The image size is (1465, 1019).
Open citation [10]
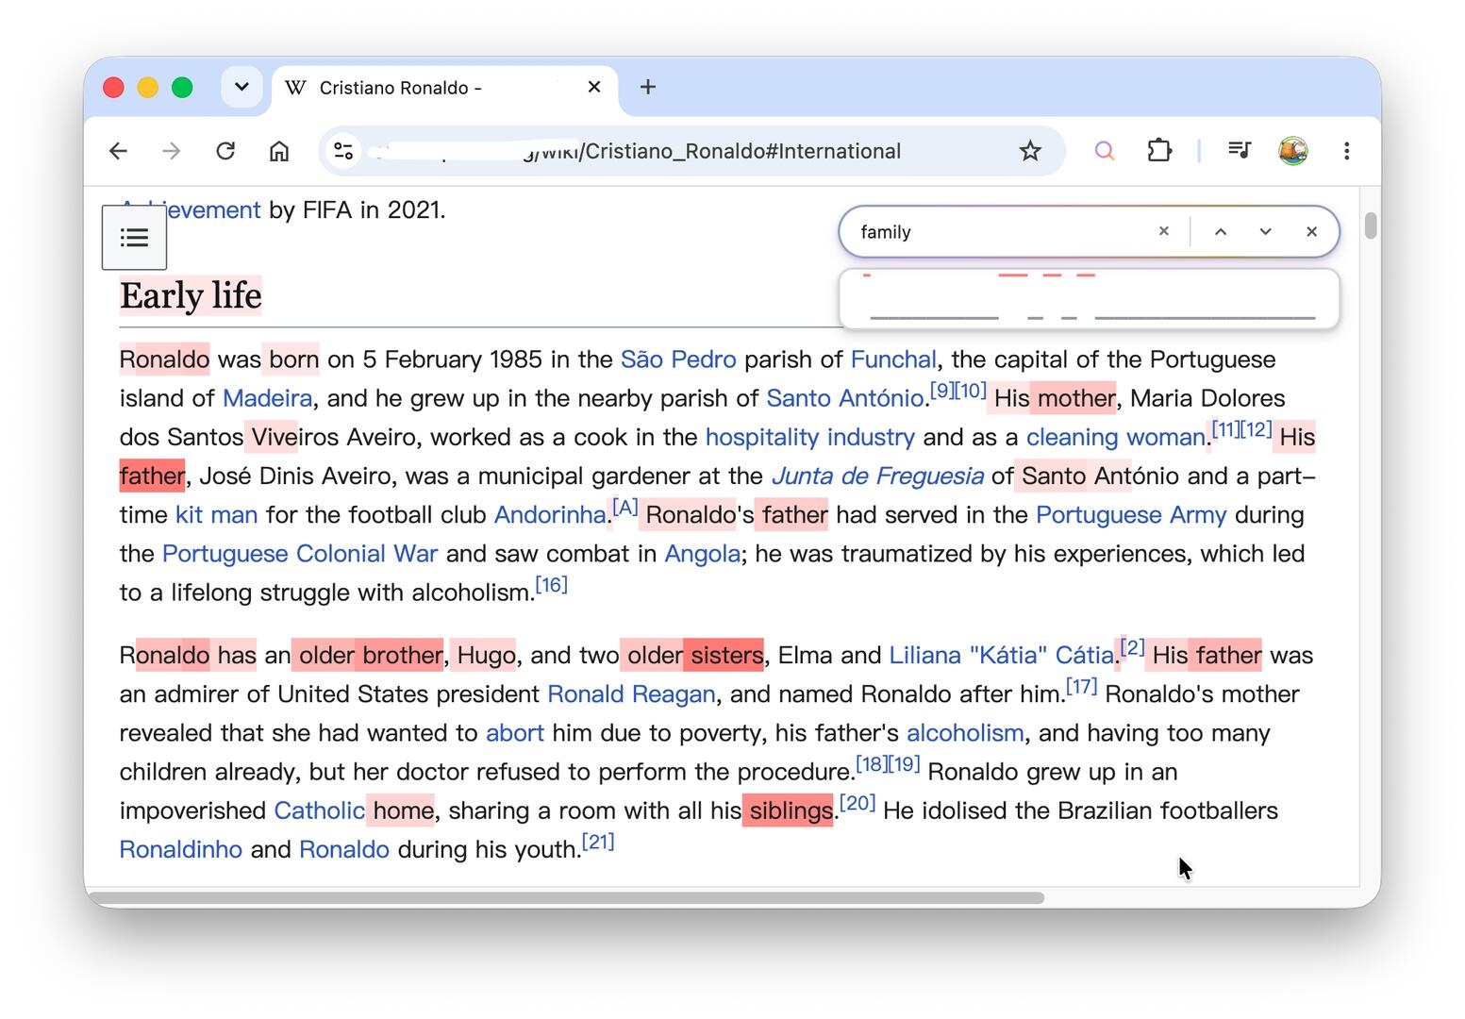pos(971,391)
